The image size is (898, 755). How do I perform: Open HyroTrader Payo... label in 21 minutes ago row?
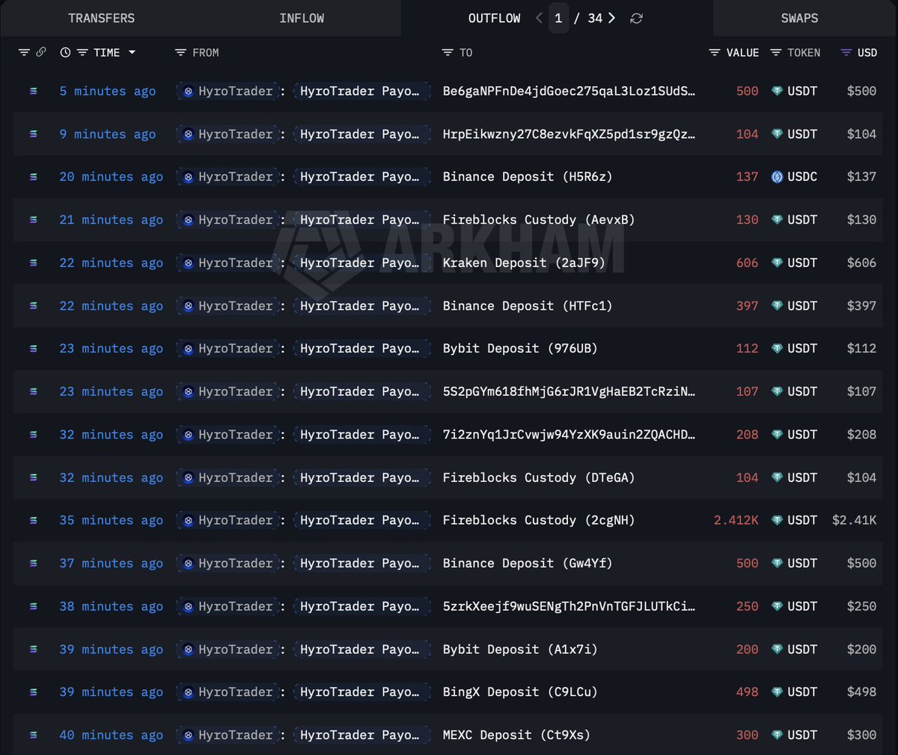click(x=361, y=220)
